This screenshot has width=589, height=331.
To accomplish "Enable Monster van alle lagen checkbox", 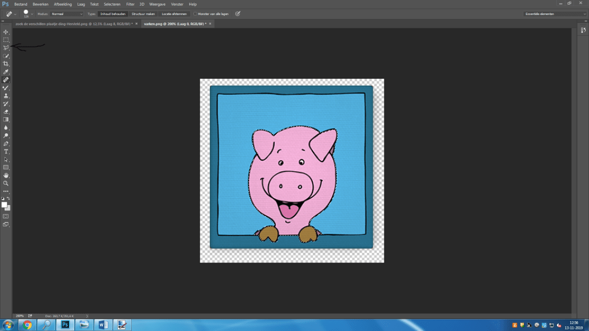I will 196,13.
